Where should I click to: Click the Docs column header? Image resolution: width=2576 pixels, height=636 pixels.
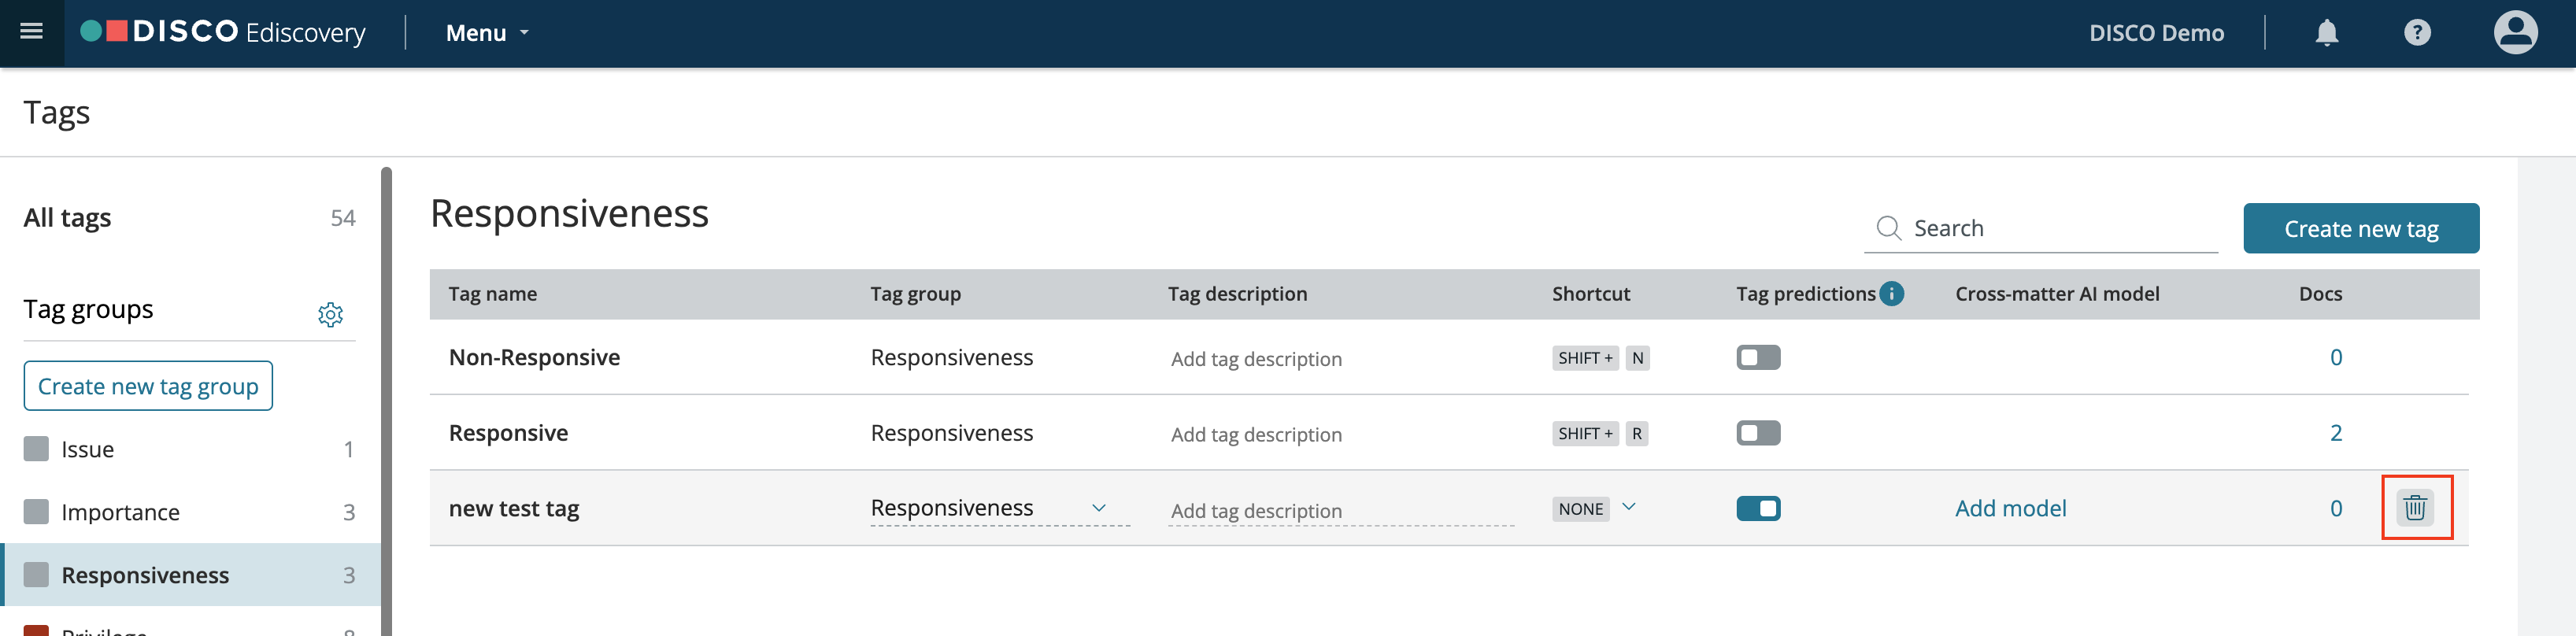[2320, 294]
